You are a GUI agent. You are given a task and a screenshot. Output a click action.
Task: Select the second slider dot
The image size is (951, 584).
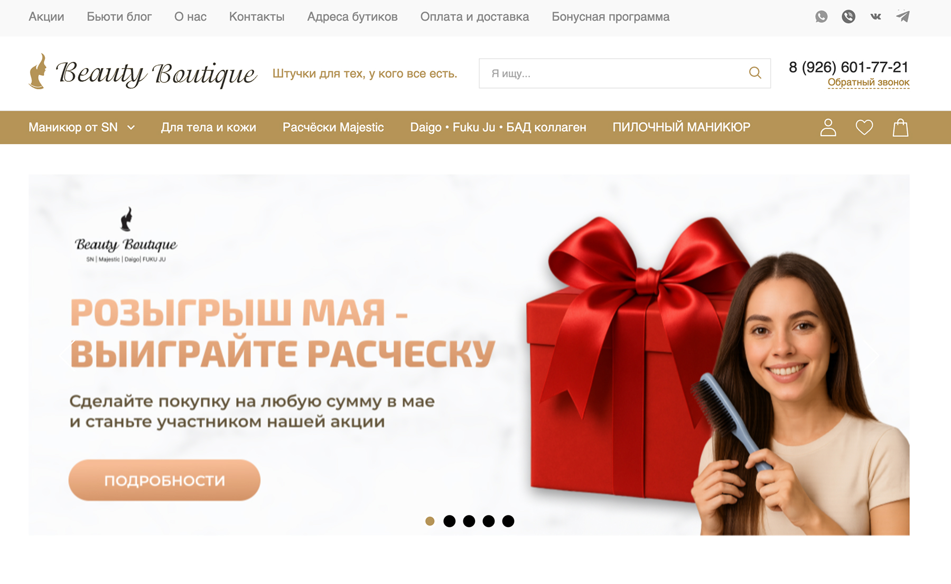(450, 521)
